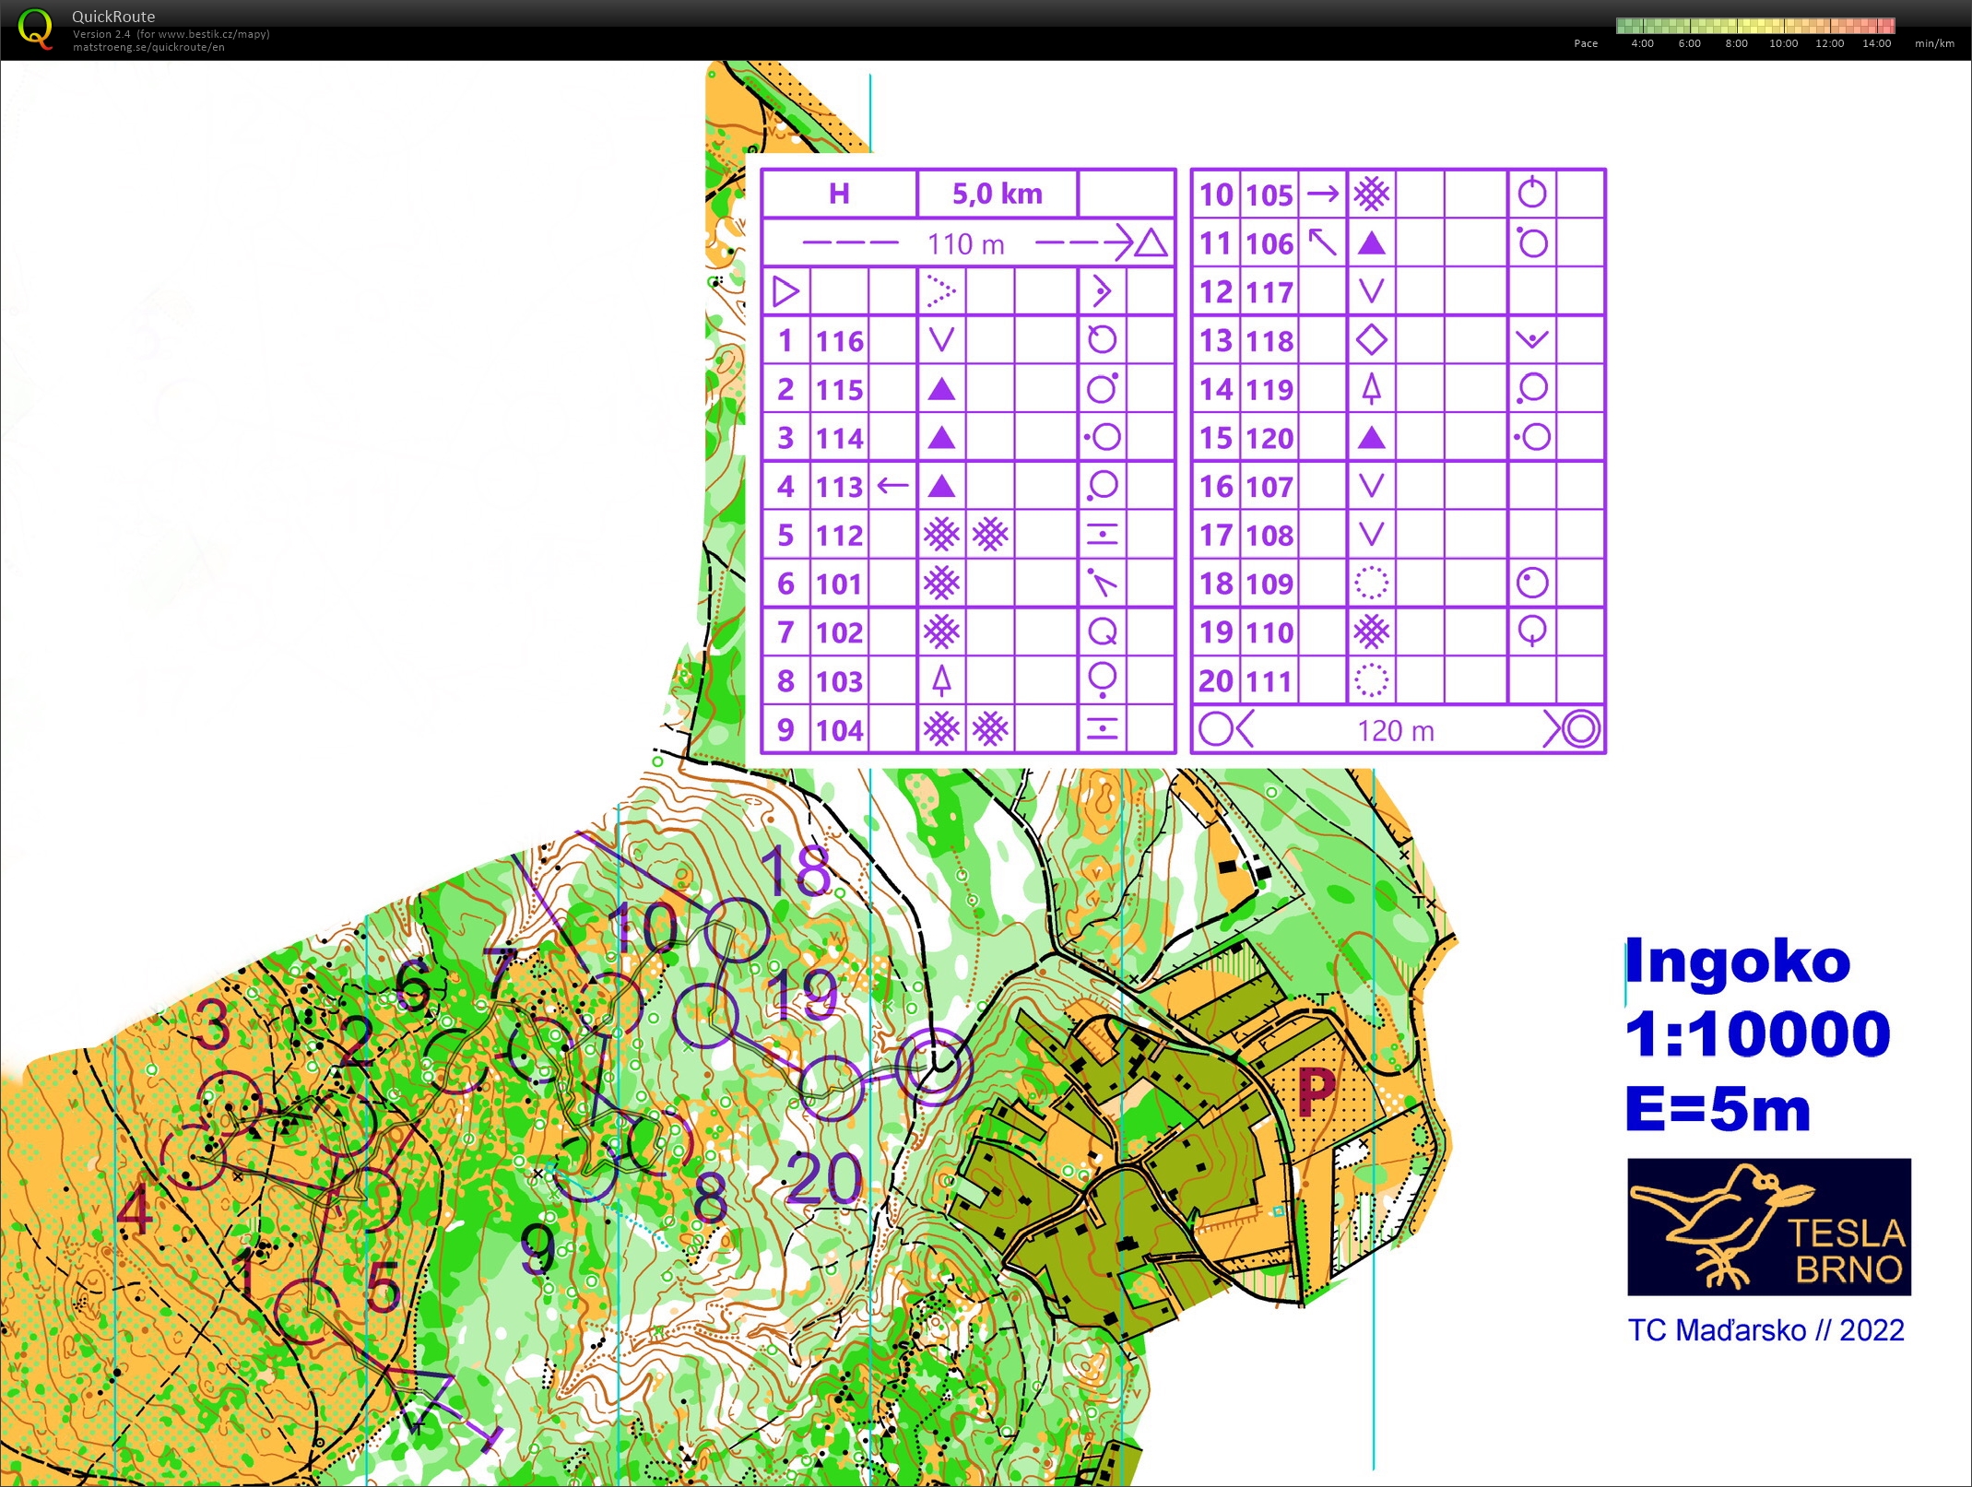Click the finish double-circle symbol after 120 m
The width and height of the screenshot is (1972, 1487).
pyautogui.click(x=1580, y=729)
